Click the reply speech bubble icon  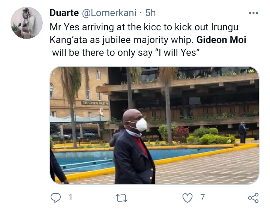pyautogui.click(x=55, y=198)
